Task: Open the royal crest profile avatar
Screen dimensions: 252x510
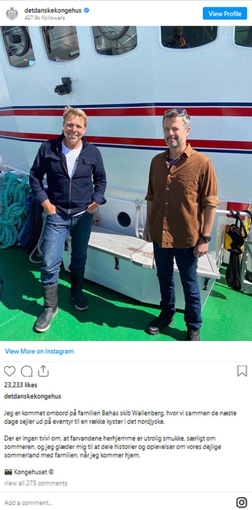Action: point(12,14)
